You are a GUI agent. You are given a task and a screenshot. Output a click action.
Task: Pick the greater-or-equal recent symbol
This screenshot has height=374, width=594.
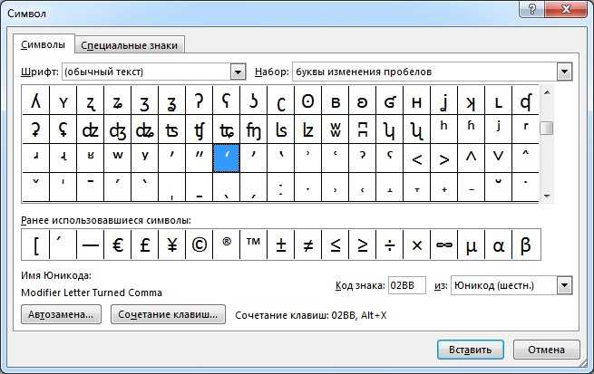[362, 245]
